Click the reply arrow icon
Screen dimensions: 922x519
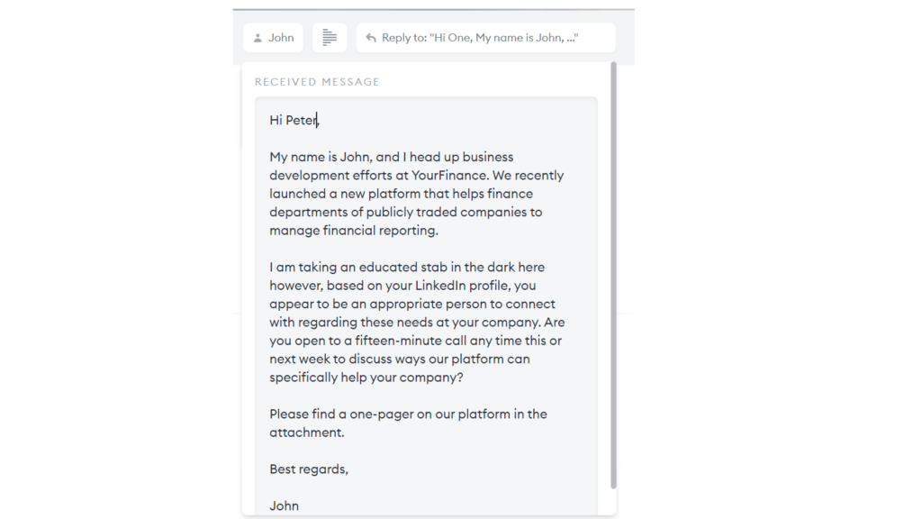coord(371,38)
